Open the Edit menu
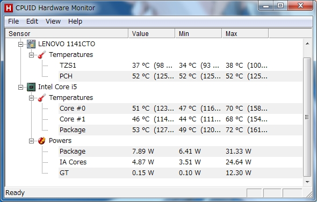 32,21
